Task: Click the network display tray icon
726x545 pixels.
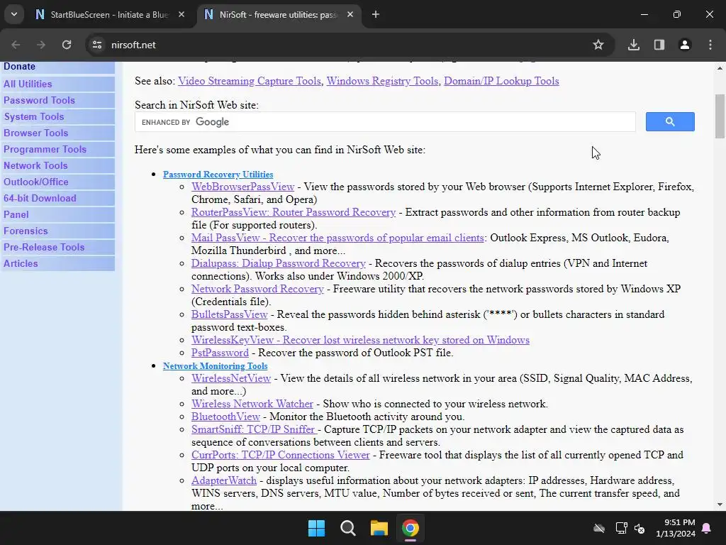Action: [621, 528]
